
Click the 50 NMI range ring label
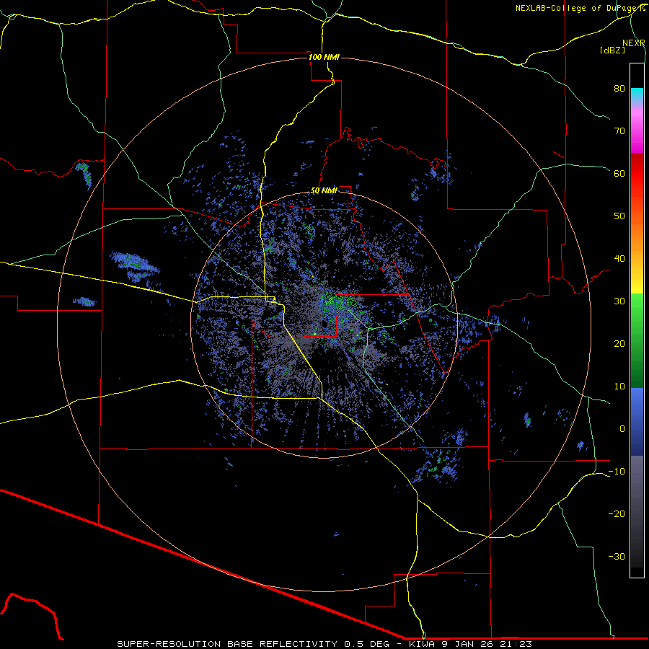coord(324,190)
